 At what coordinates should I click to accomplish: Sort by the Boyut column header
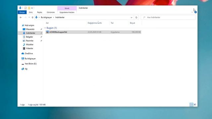pos(132,23)
